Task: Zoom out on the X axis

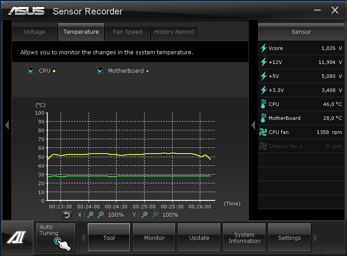Action: (x=101, y=214)
